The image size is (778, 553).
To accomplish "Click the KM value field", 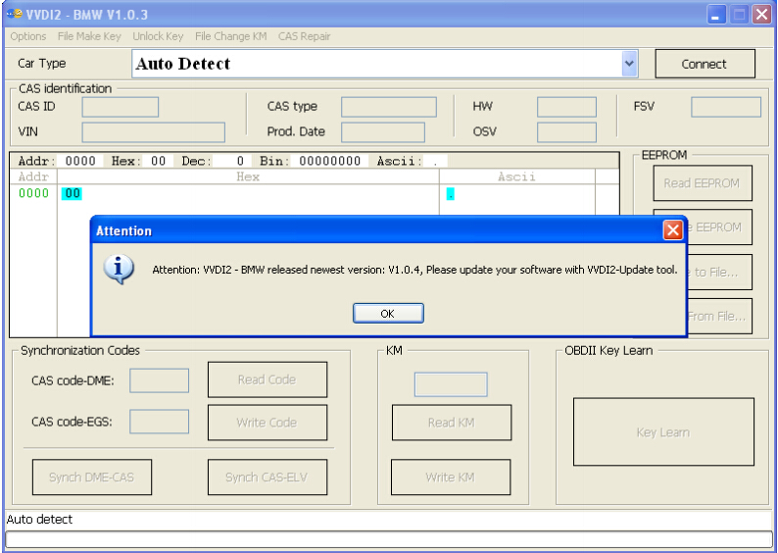I will pos(451,384).
